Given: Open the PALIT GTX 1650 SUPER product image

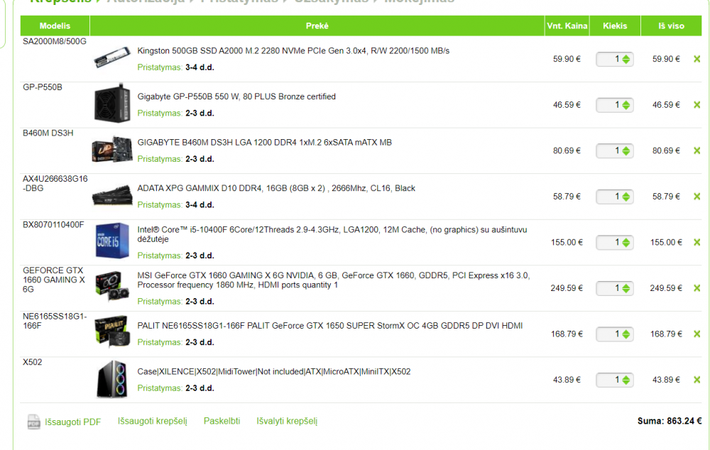Looking at the screenshot, I should [x=112, y=332].
